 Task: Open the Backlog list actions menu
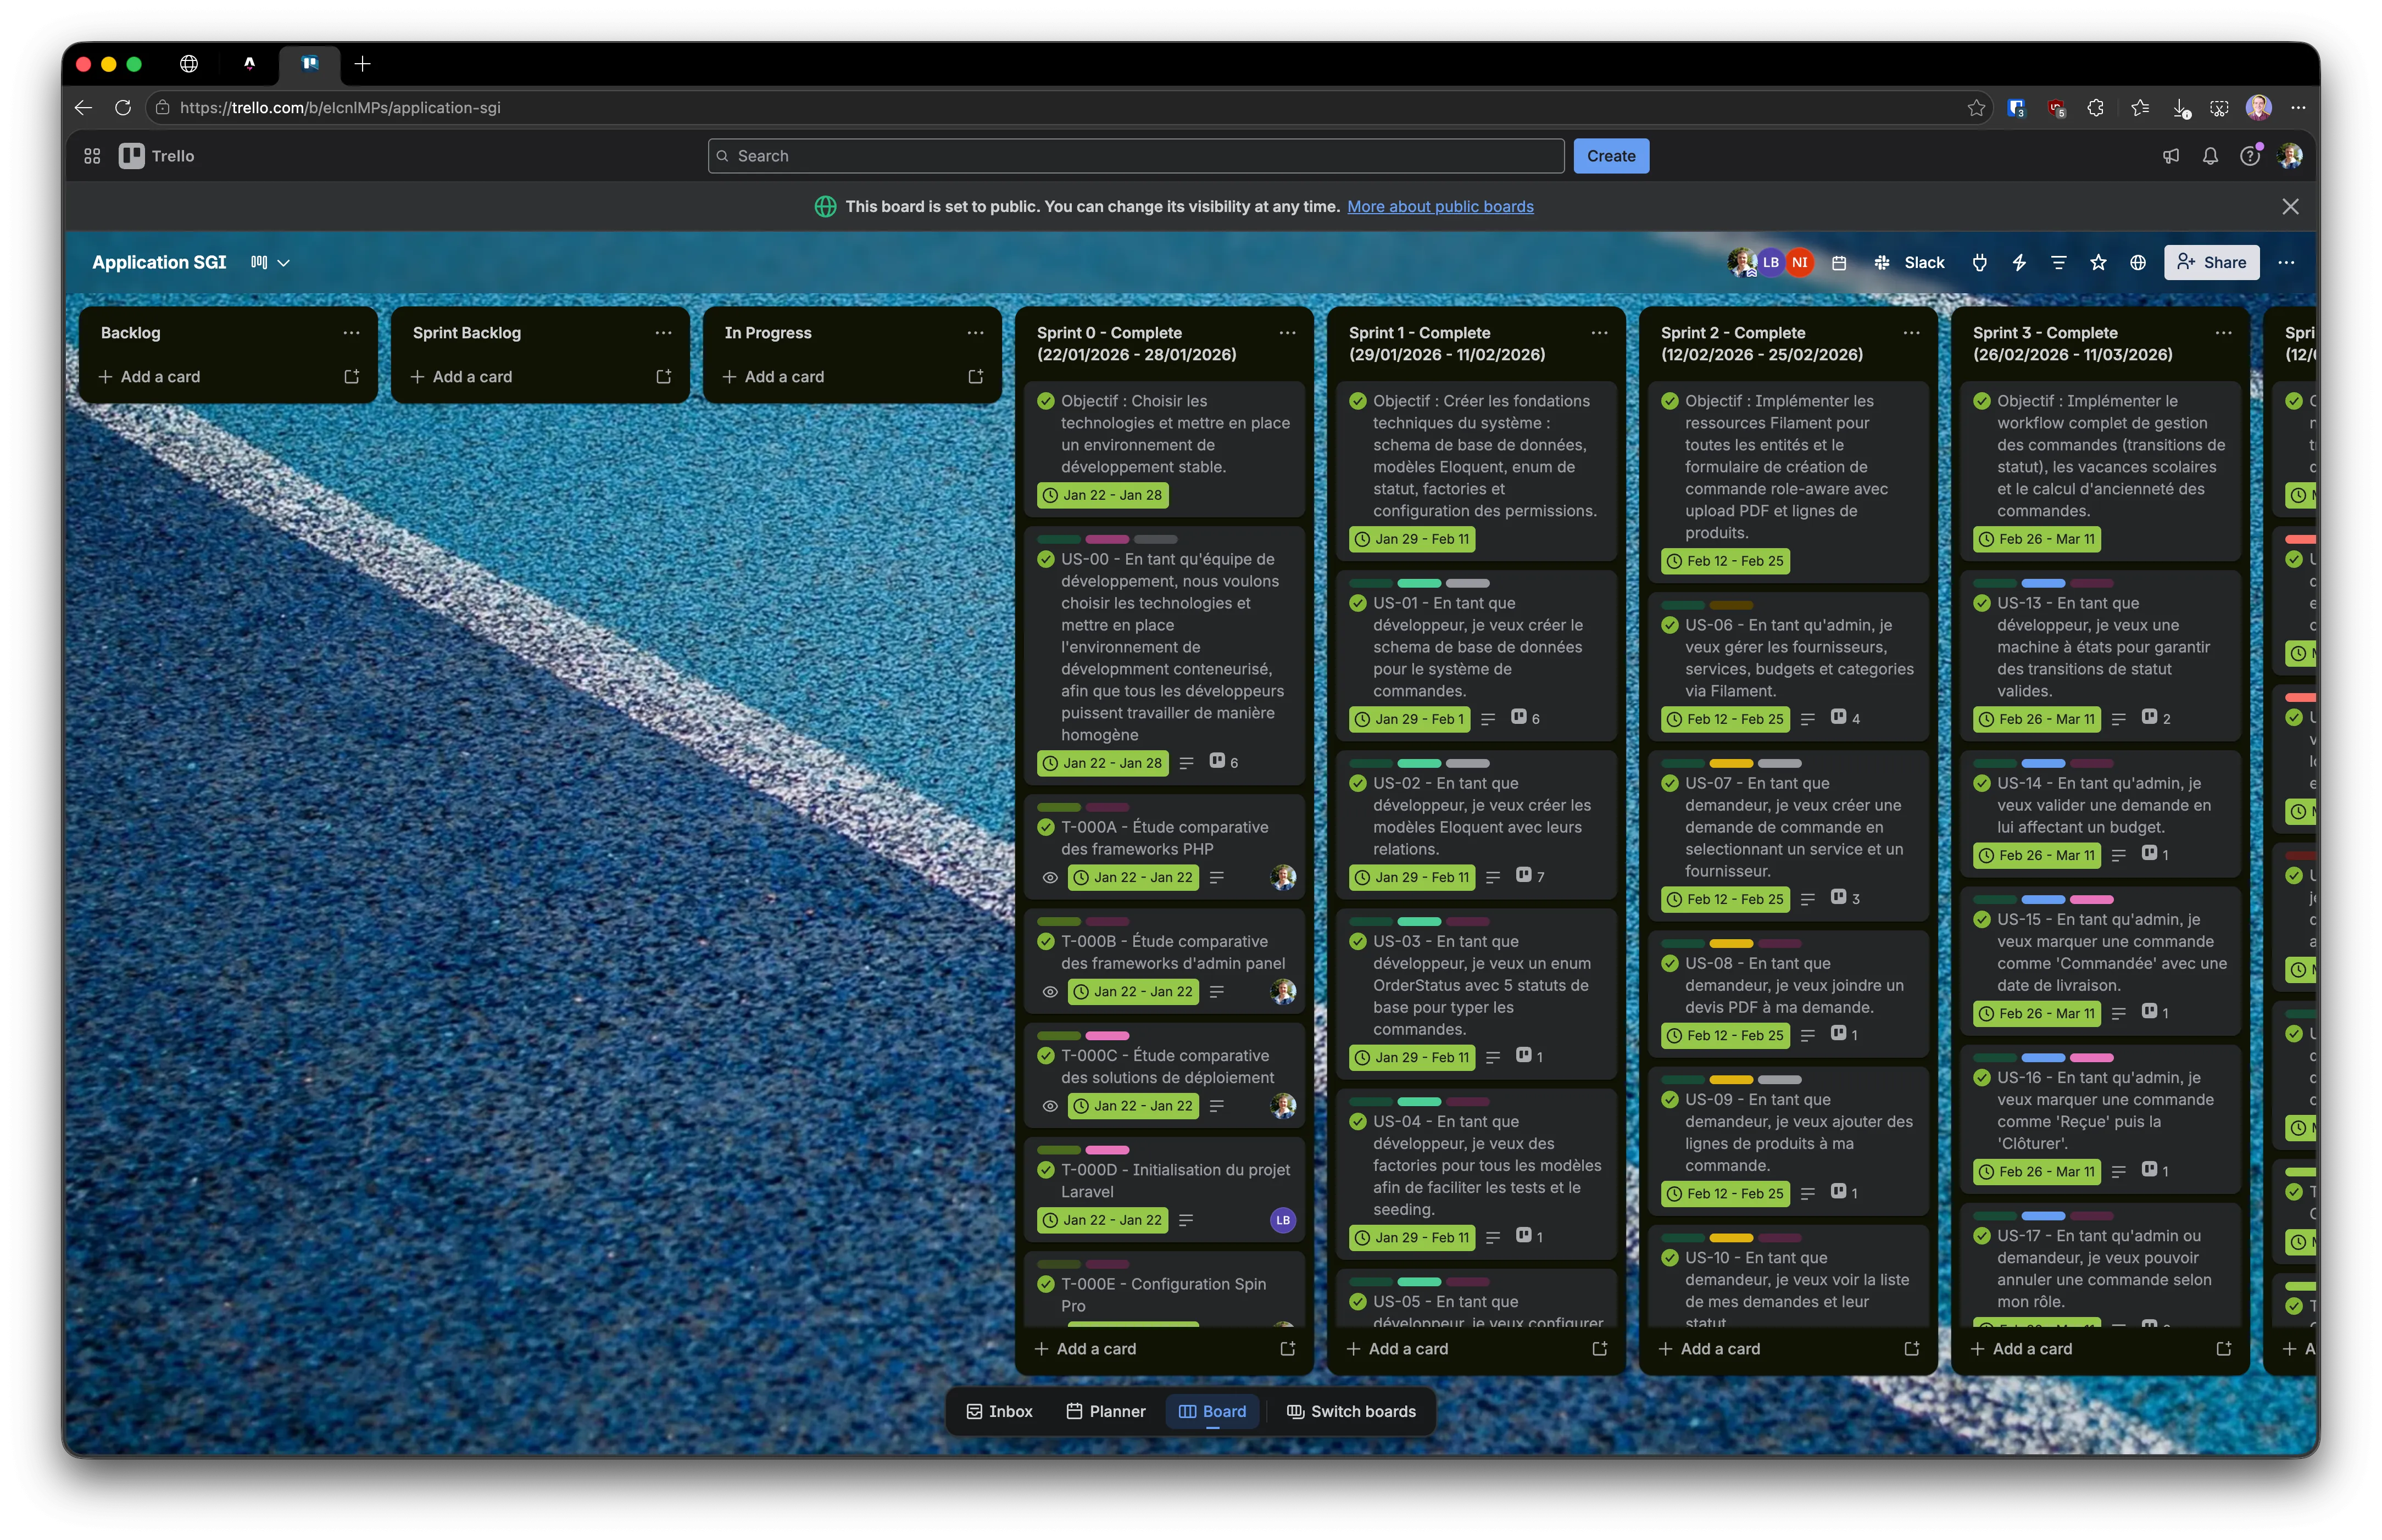click(x=352, y=333)
